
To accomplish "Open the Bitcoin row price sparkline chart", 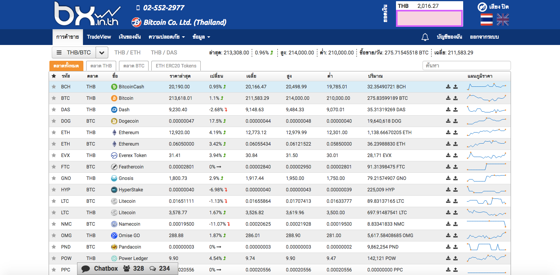I will pos(486,98).
